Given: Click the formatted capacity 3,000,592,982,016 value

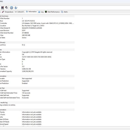Looking at the screenshot, I should (x=28, y=71).
